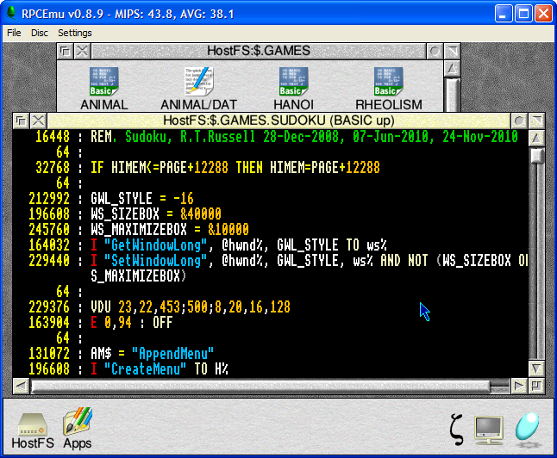Open the HANOI BASIC file icon
The width and height of the screenshot is (557, 458).
pos(293,82)
